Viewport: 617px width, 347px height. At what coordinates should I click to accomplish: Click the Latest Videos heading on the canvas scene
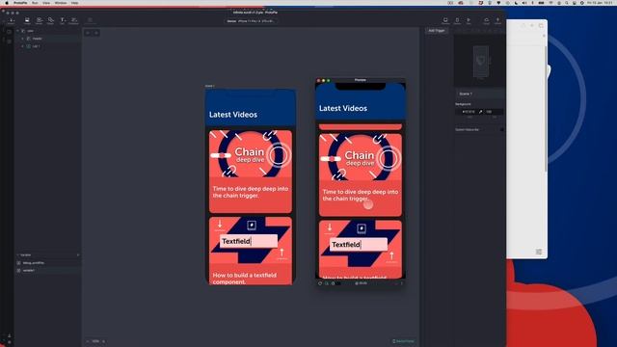pos(233,115)
